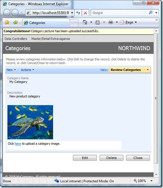
Task: Click the NORTHWIND header title
Action: [x=134, y=48]
